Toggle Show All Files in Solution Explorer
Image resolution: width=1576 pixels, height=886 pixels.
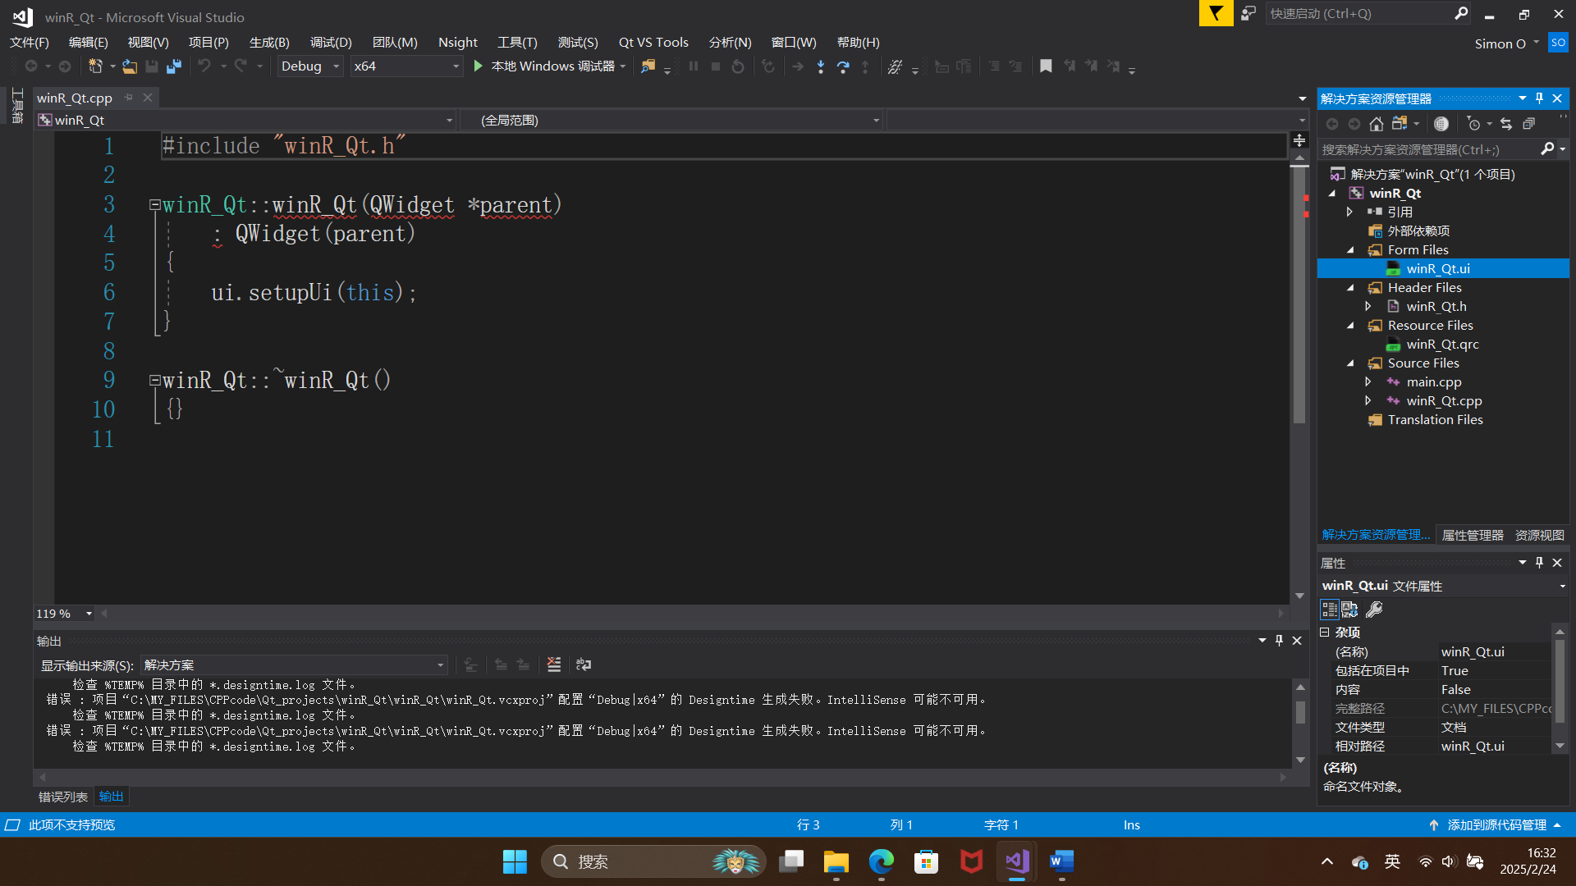coord(1528,123)
